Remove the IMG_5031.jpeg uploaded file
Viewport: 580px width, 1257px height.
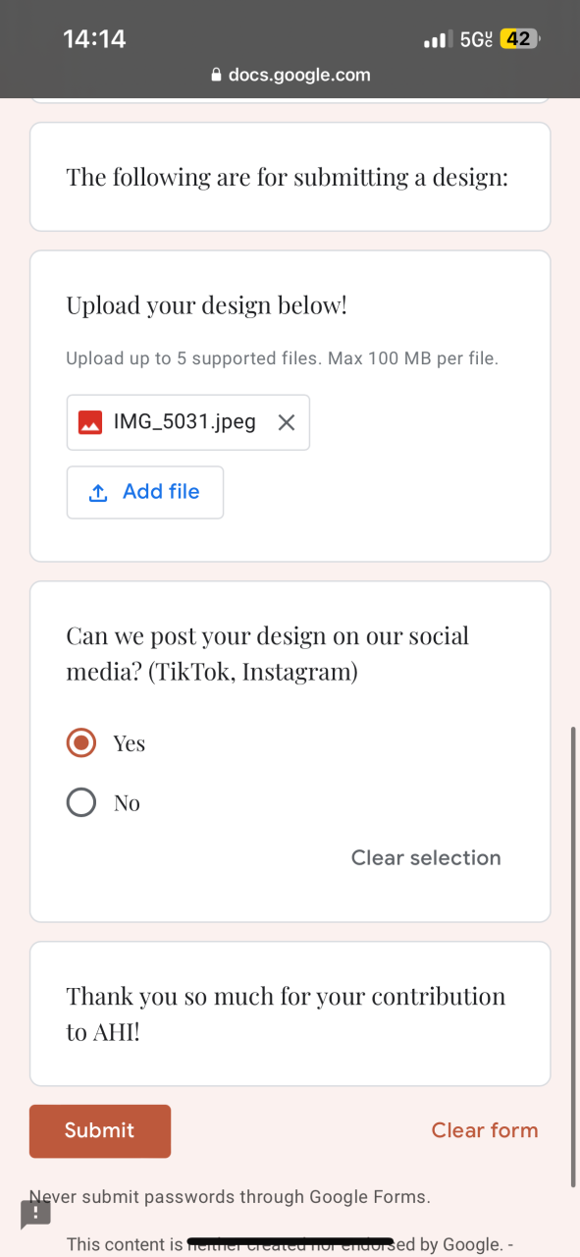pos(287,422)
